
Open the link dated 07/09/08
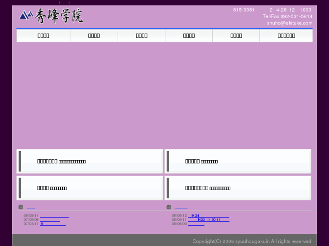pos(50,220)
